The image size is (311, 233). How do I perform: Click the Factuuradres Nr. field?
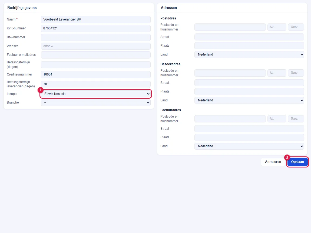277,119
